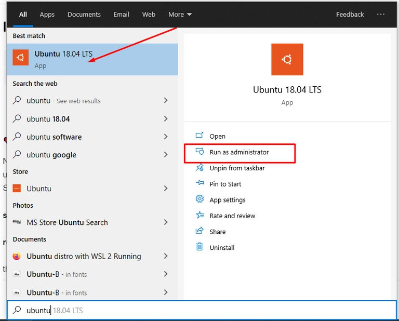The image size is (399, 321).
Task: Open the three-dot options menu
Action: click(381, 14)
